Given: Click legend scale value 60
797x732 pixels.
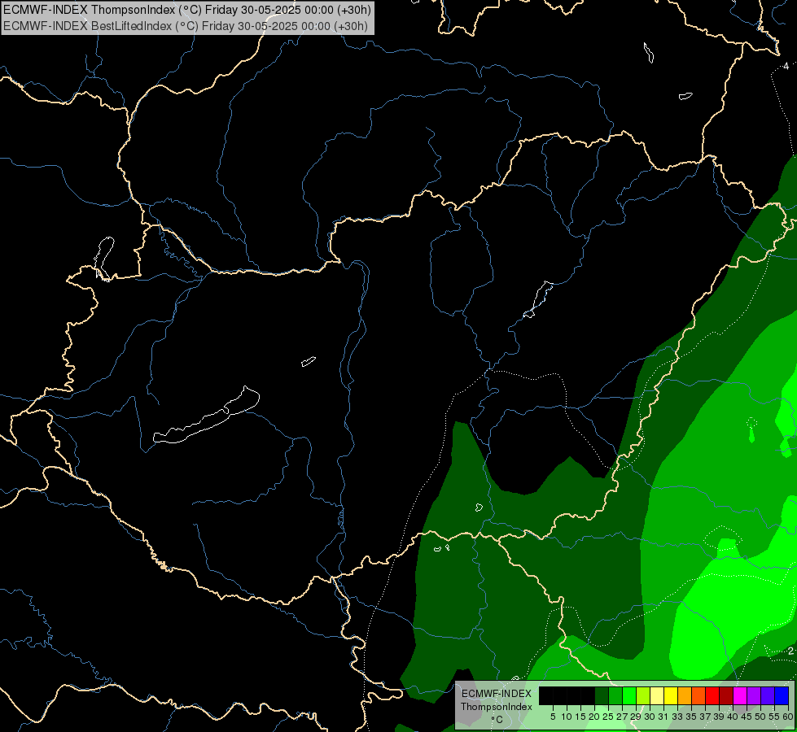Looking at the screenshot, I should click(788, 717).
